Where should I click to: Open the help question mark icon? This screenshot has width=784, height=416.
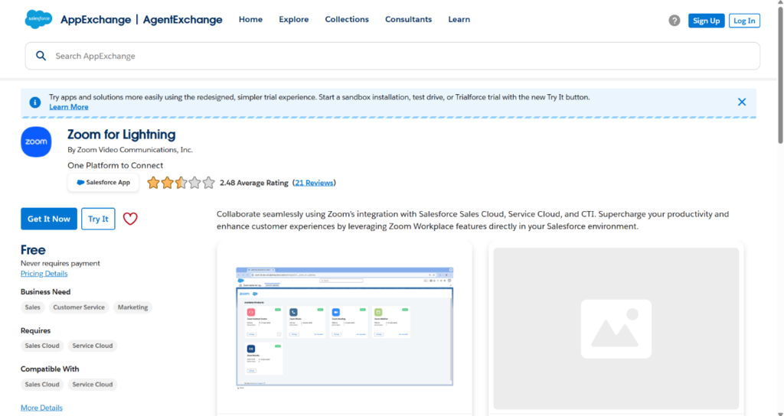674,21
